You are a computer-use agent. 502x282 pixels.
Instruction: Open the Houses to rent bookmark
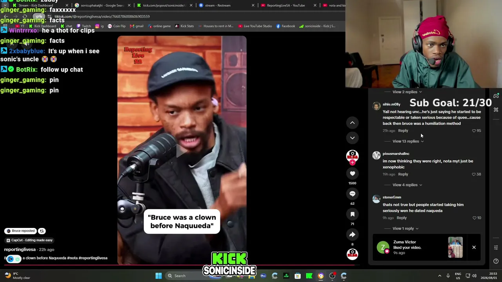pyautogui.click(x=216, y=26)
